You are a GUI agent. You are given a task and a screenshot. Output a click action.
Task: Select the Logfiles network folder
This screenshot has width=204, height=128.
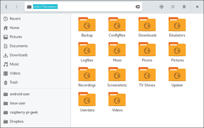(x=87, y=52)
